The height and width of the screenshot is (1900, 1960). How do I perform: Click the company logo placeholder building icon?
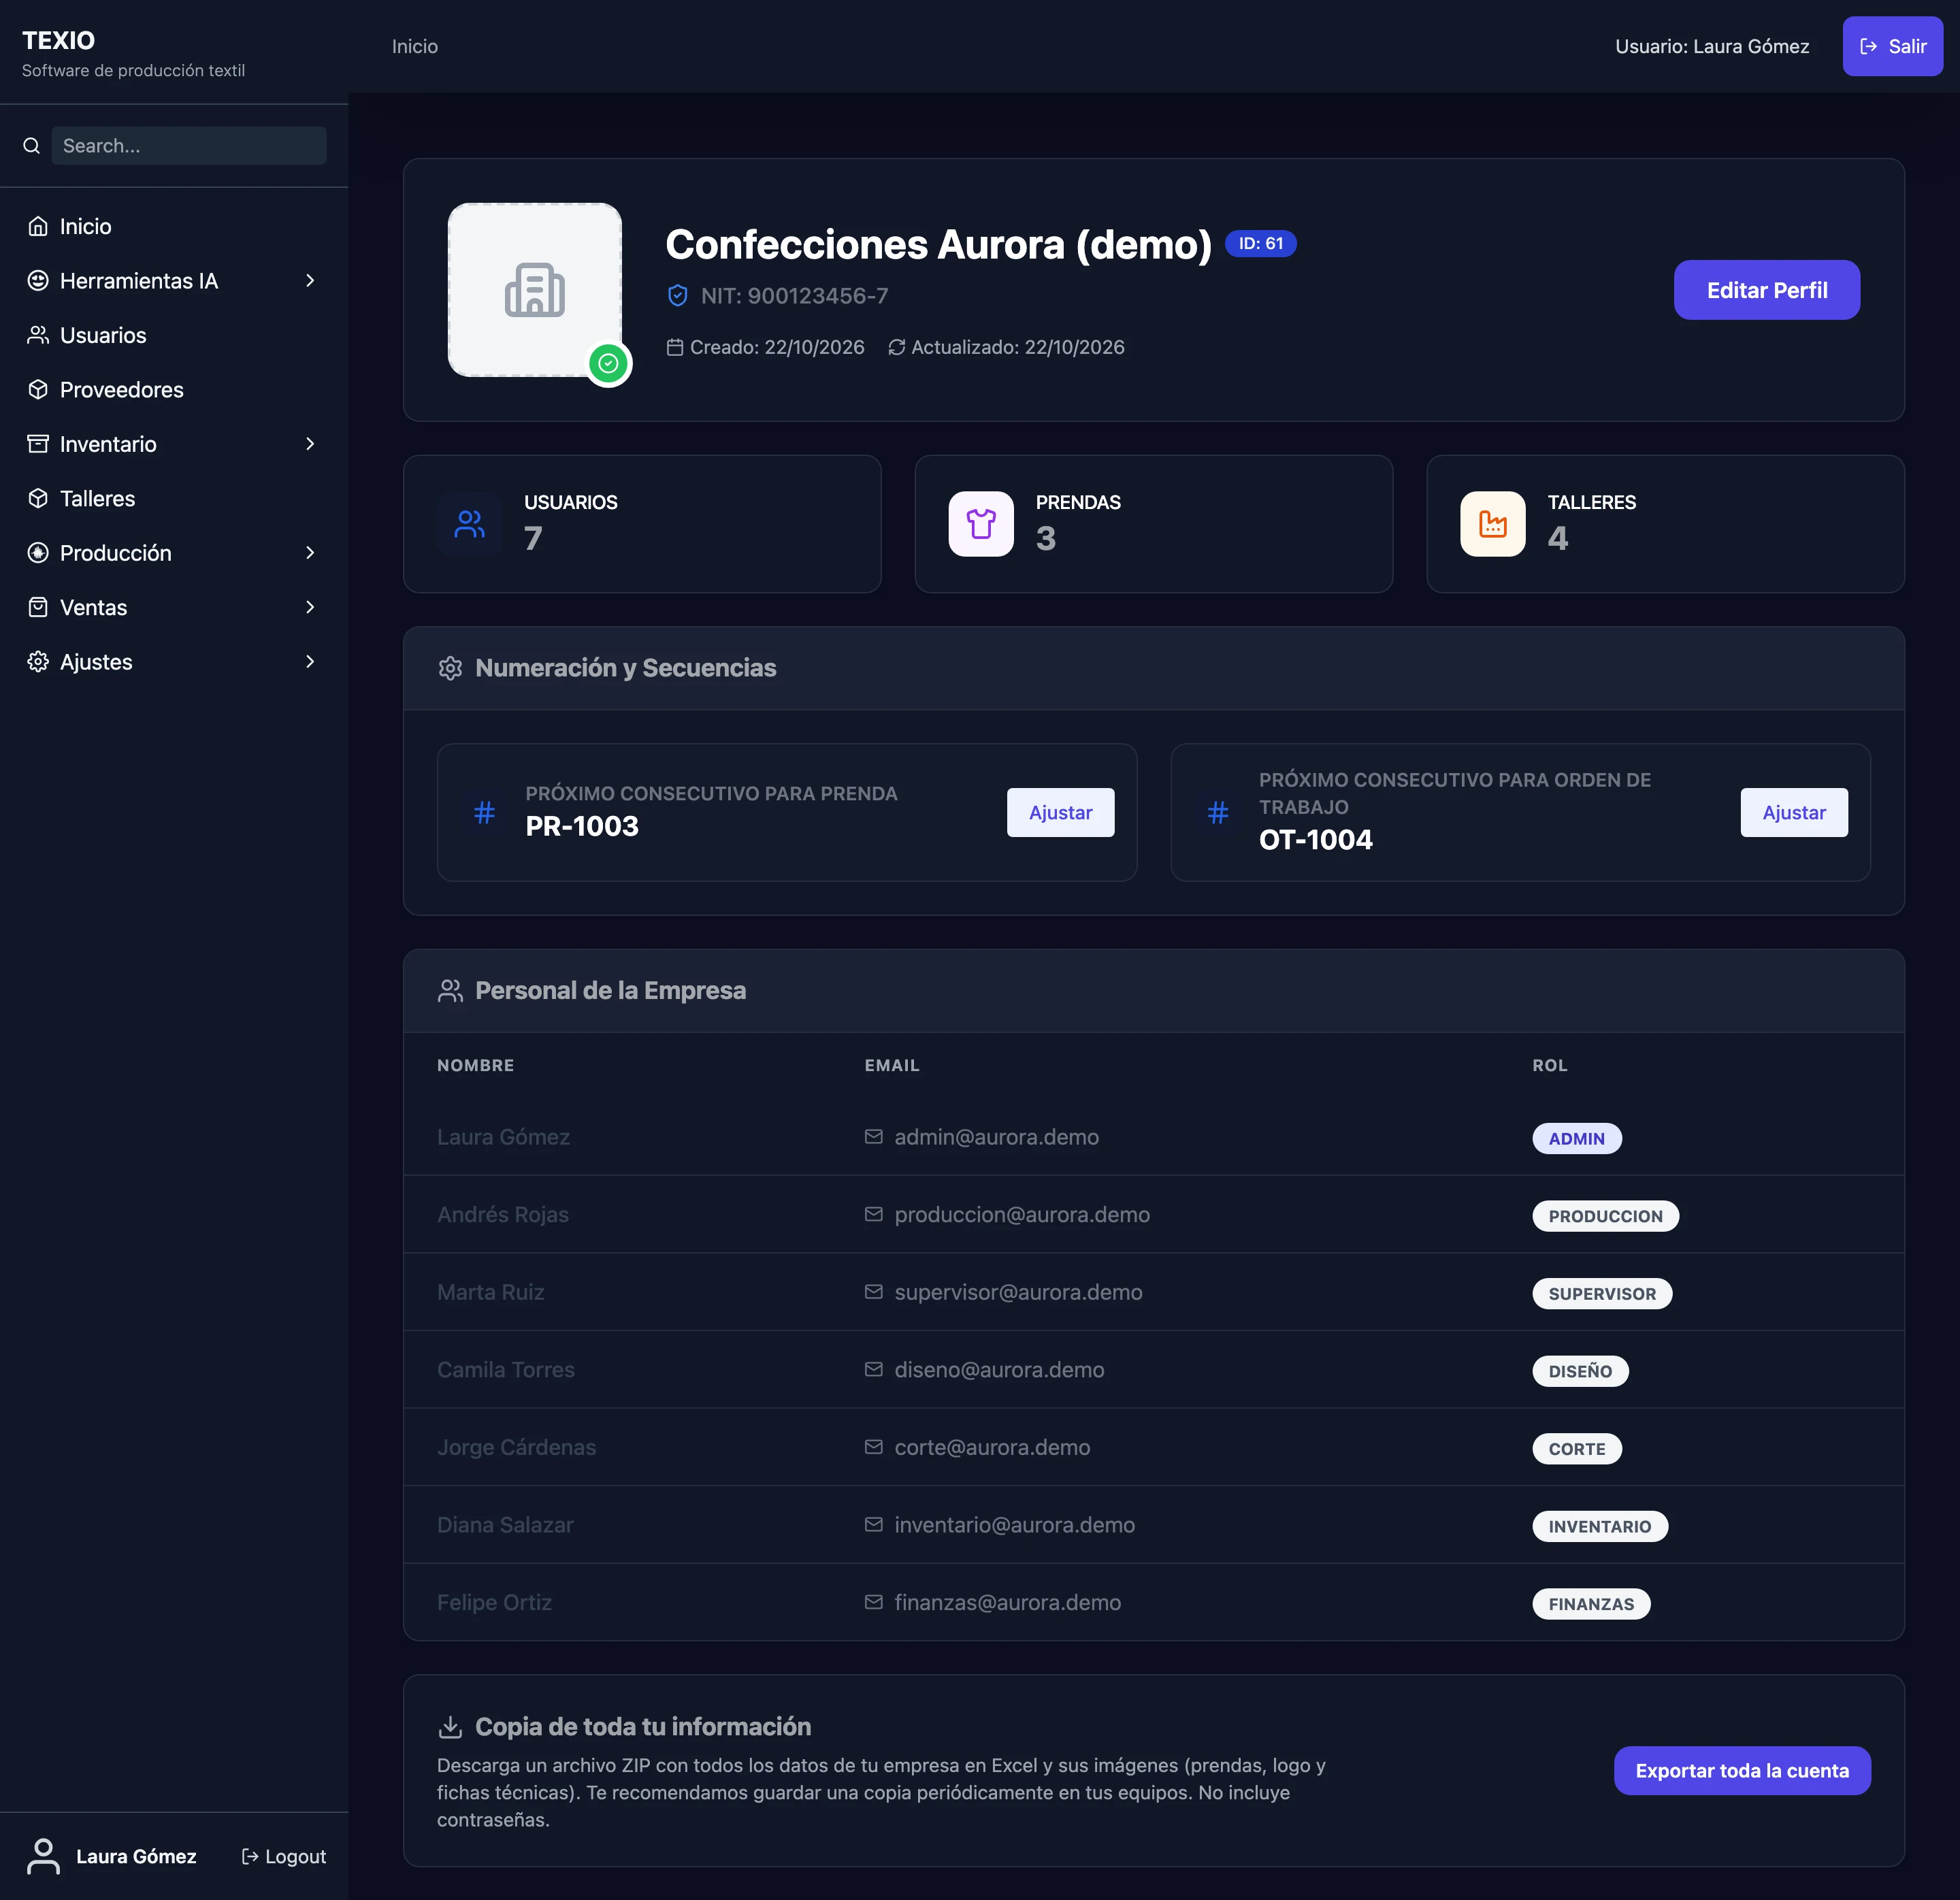[535, 290]
